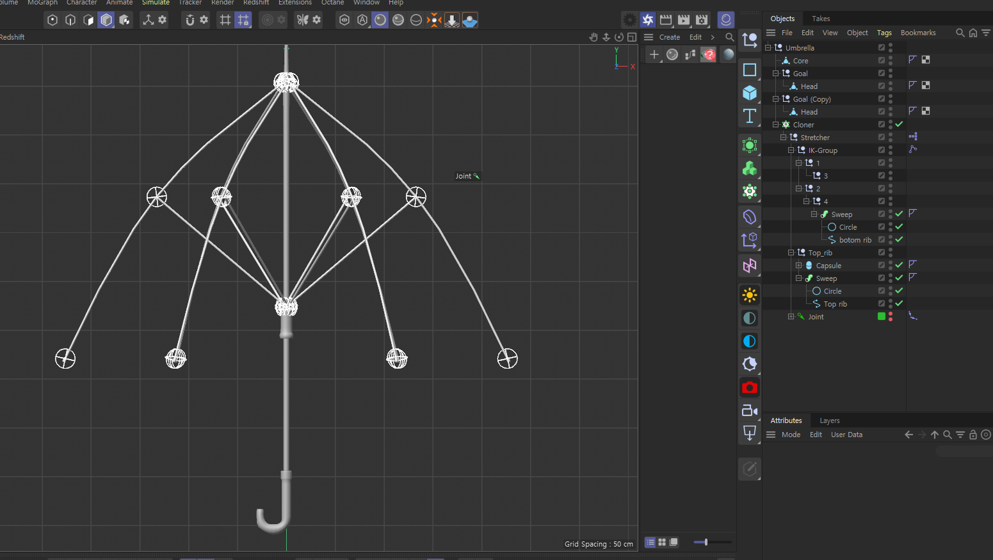Click the workplane grid lock icon
993x560 pixels.
(243, 20)
